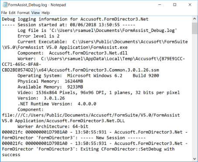Click 'Worker Architecture: 64-bit' line

click(53, 127)
